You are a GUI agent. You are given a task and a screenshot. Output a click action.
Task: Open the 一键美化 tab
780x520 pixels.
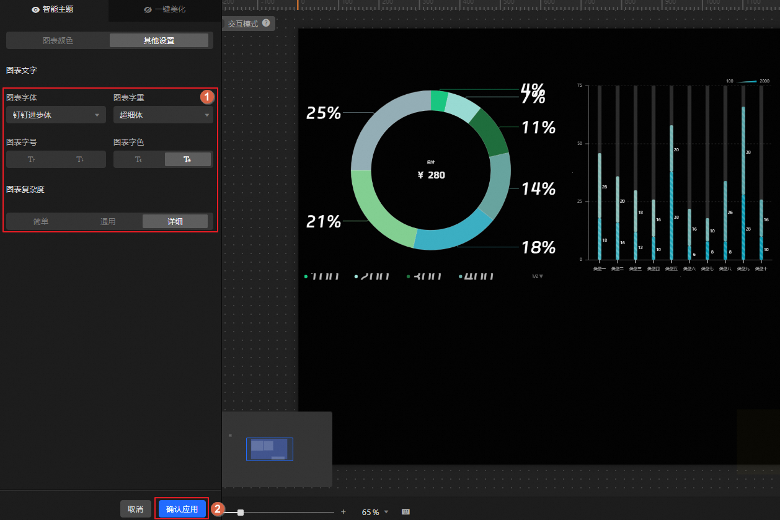click(x=165, y=10)
